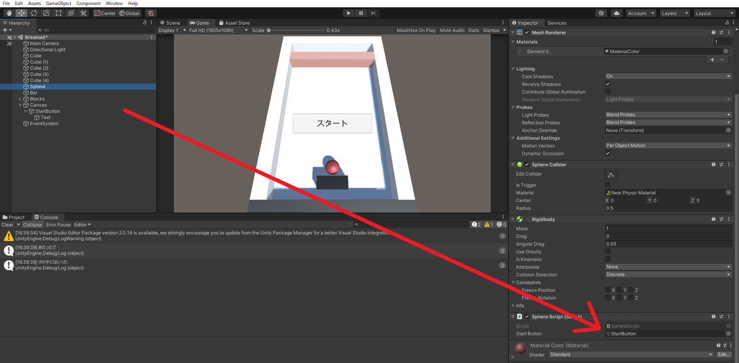This screenshot has height=363, width=739.
Task: Open Rigidbody help reference icon
Action: [x=714, y=219]
